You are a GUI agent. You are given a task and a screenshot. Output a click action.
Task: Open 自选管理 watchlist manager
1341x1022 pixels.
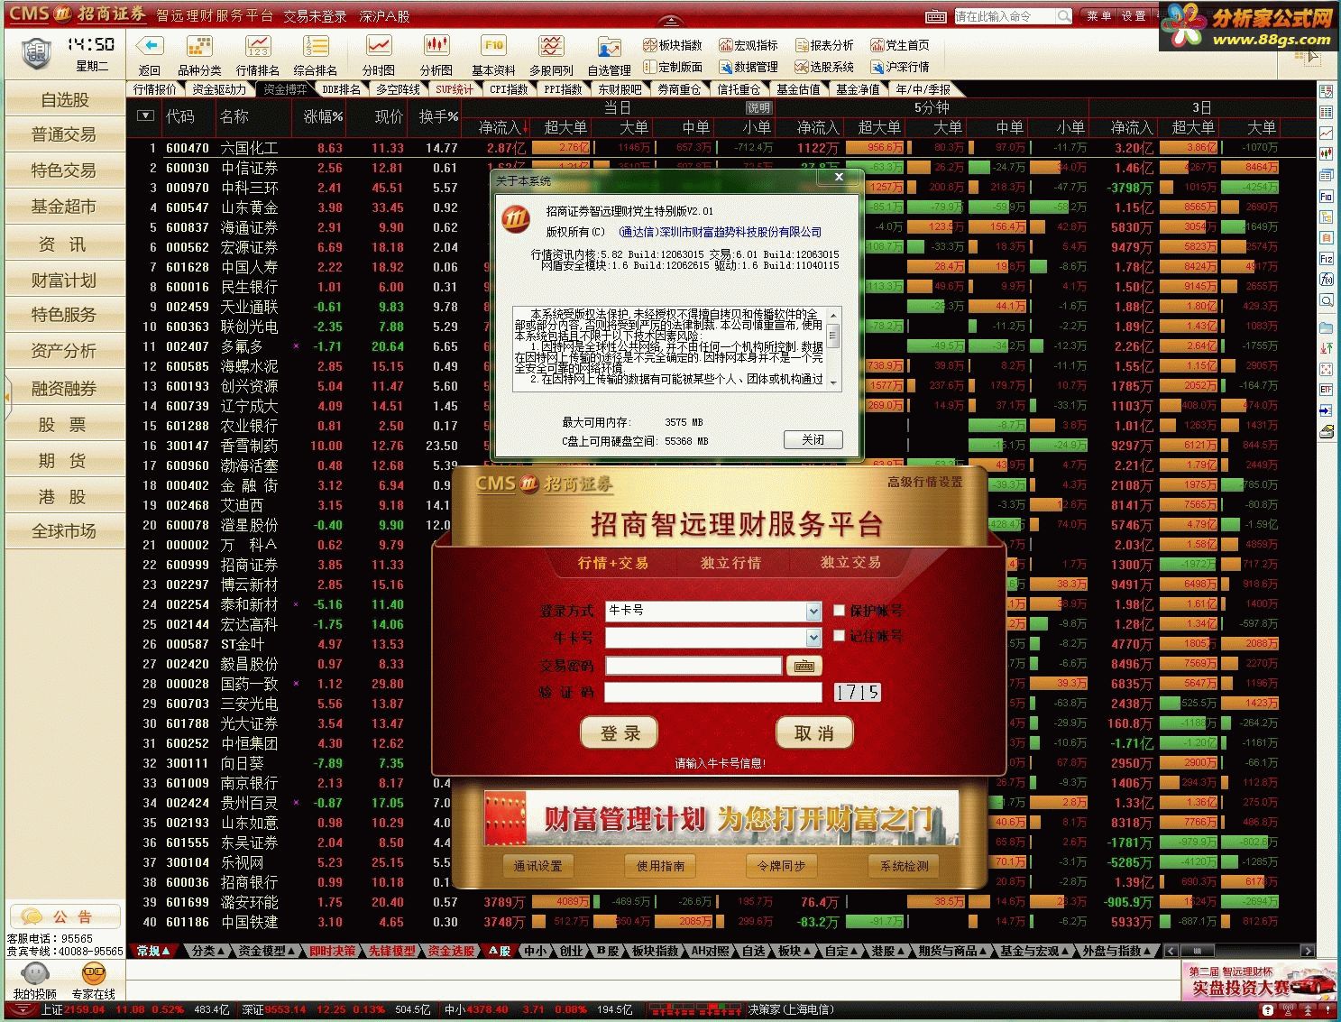click(610, 48)
